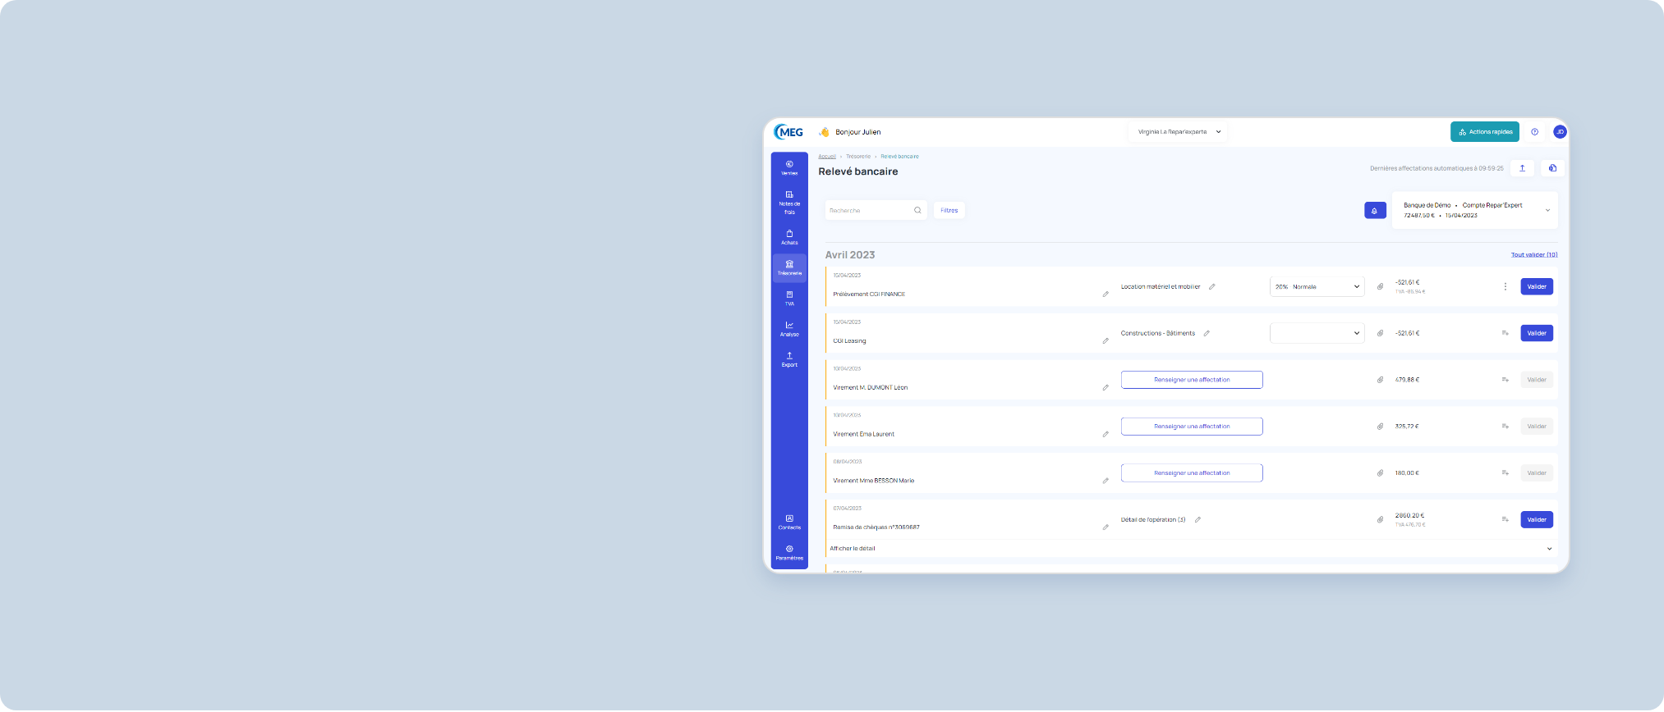
Task: Open the 20% Normale VAT rate dropdown
Action: pyautogui.click(x=1317, y=287)
